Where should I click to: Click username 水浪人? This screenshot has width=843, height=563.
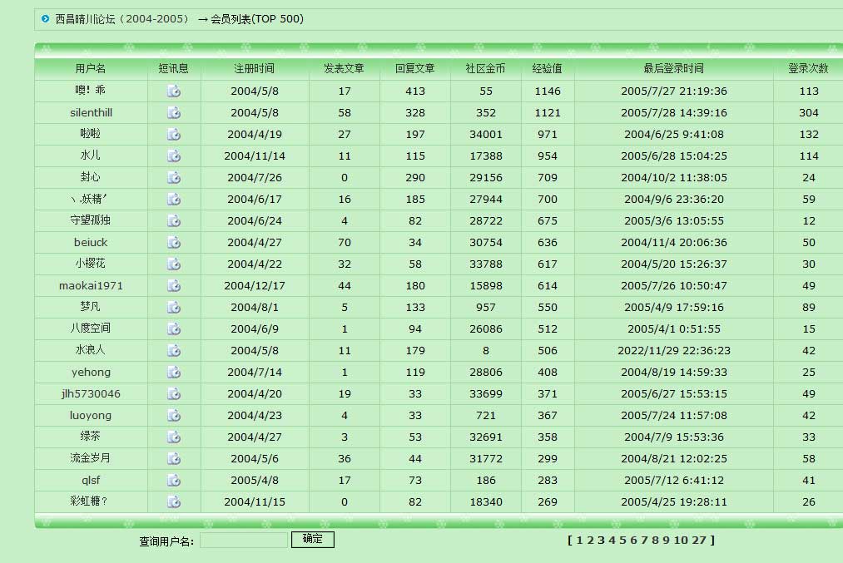coord(91,350)
